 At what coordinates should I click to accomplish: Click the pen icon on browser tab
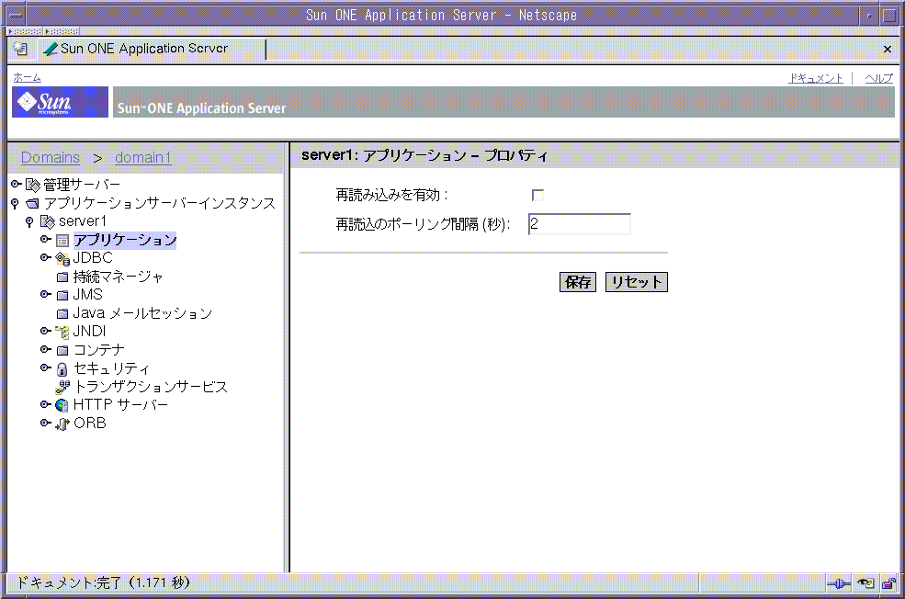pyautogui.click(x=51, y=49)
